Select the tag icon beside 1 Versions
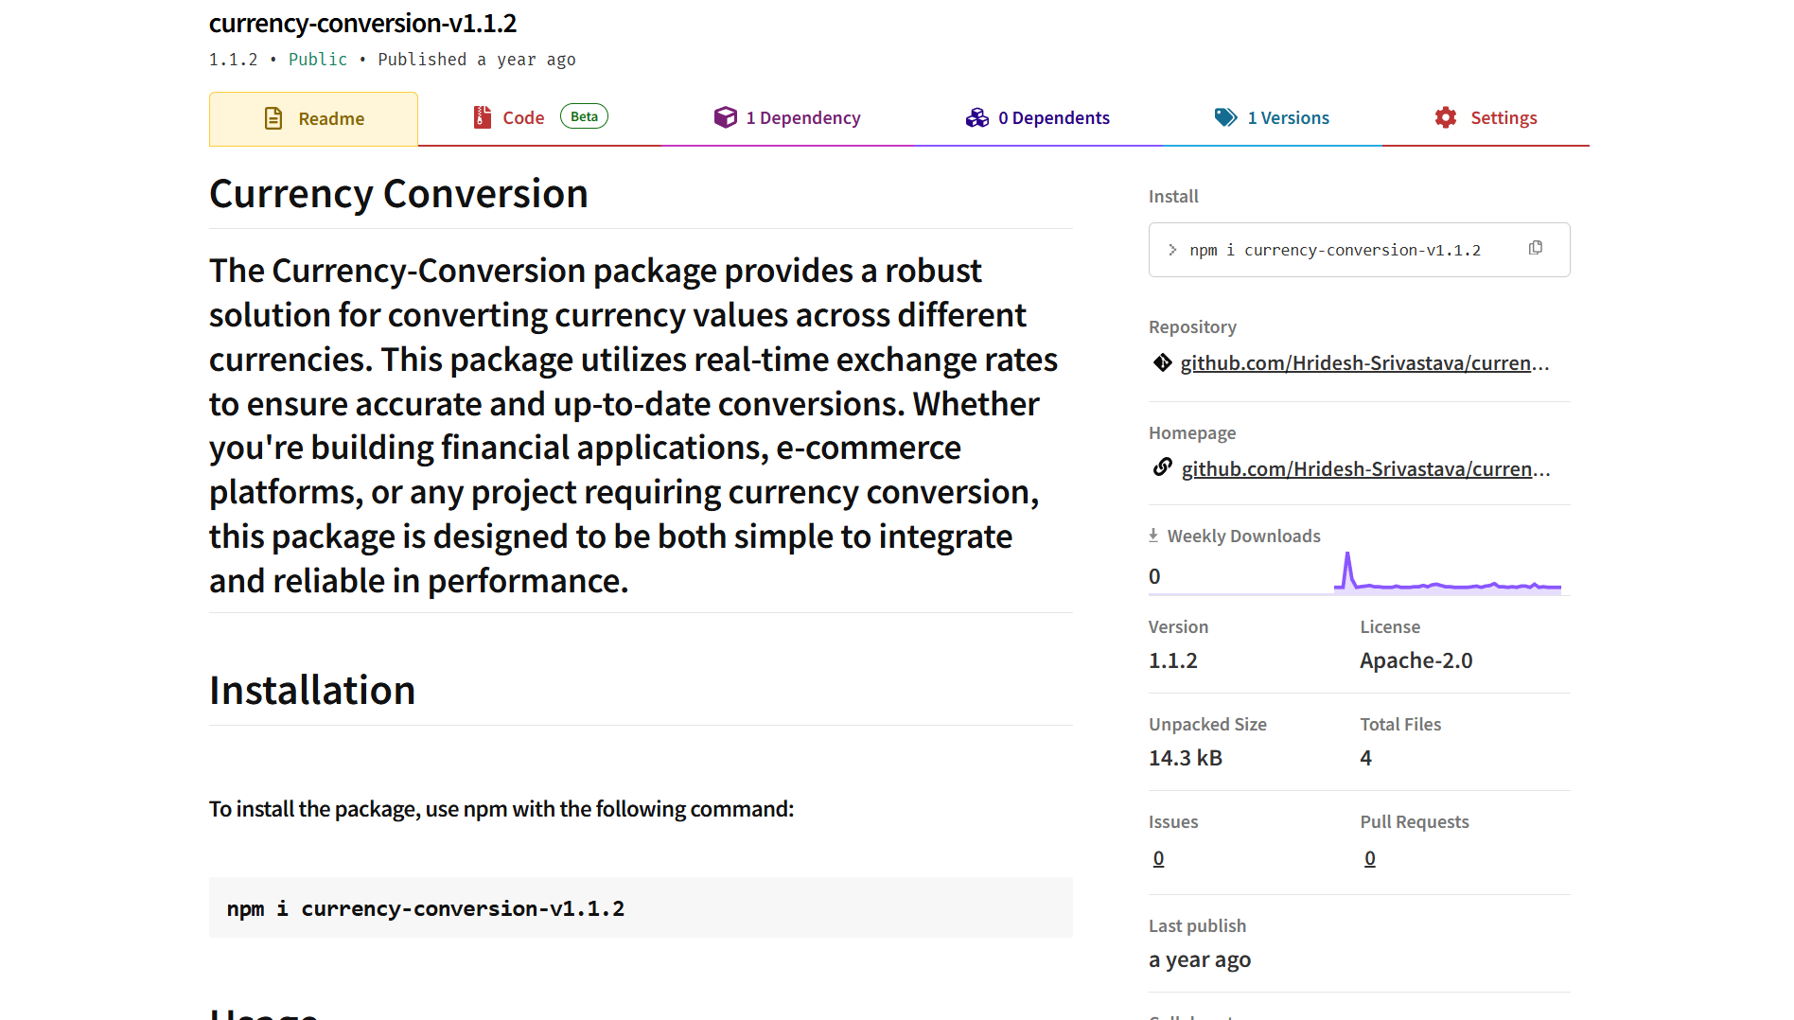 click(1224, 116)
